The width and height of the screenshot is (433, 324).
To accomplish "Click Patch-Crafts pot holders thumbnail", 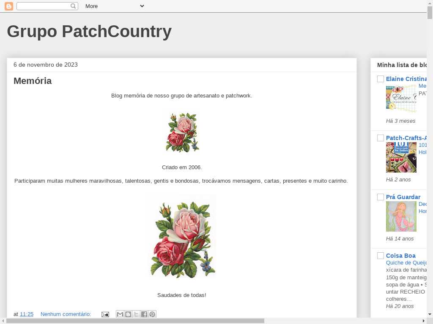I will (401, 157).
